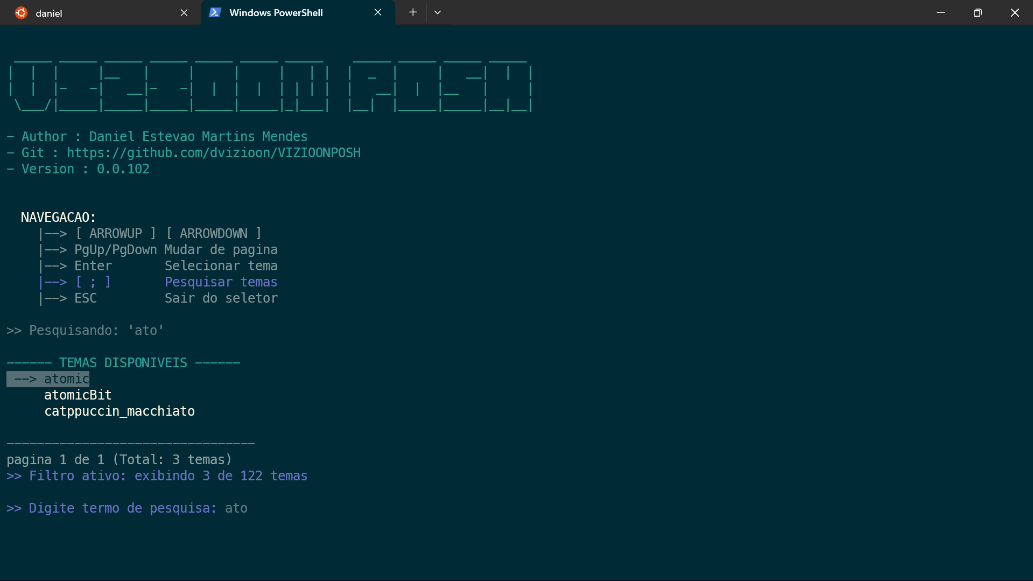The image size is (1033, 581).
Task: Choose the atomicBit theme entry
Action: [78, 395]
